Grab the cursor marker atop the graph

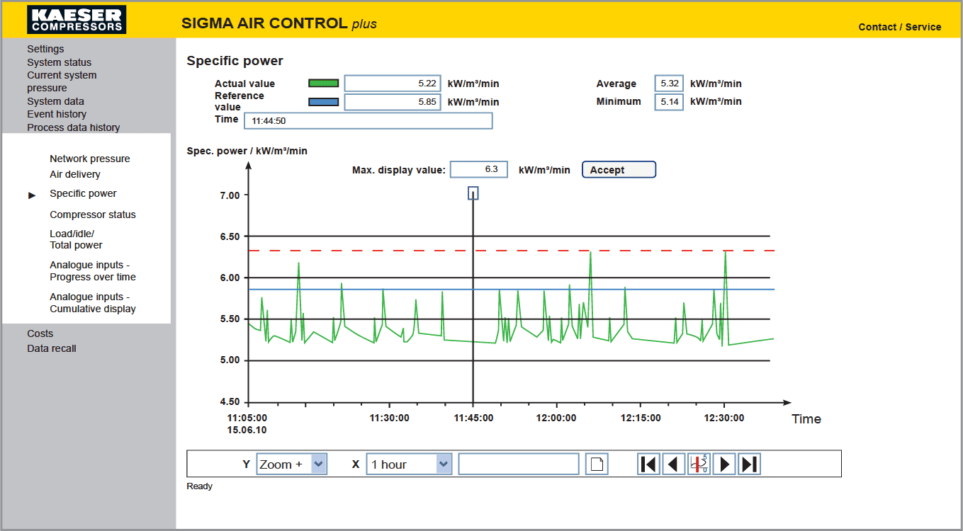[x=473, y=193]
